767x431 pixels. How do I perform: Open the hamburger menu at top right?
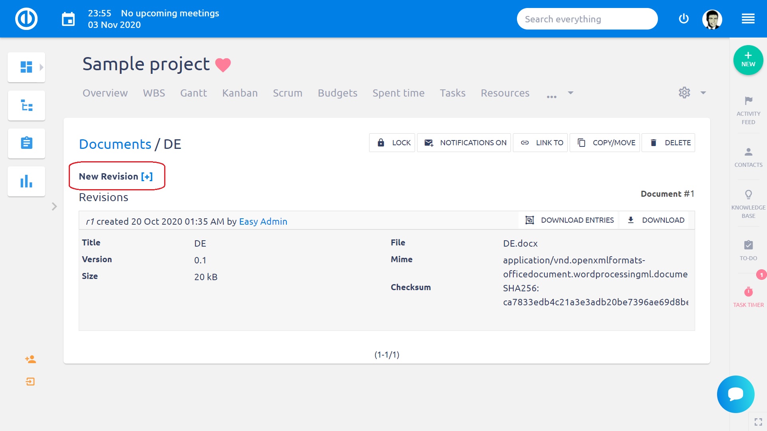point(749,18)
